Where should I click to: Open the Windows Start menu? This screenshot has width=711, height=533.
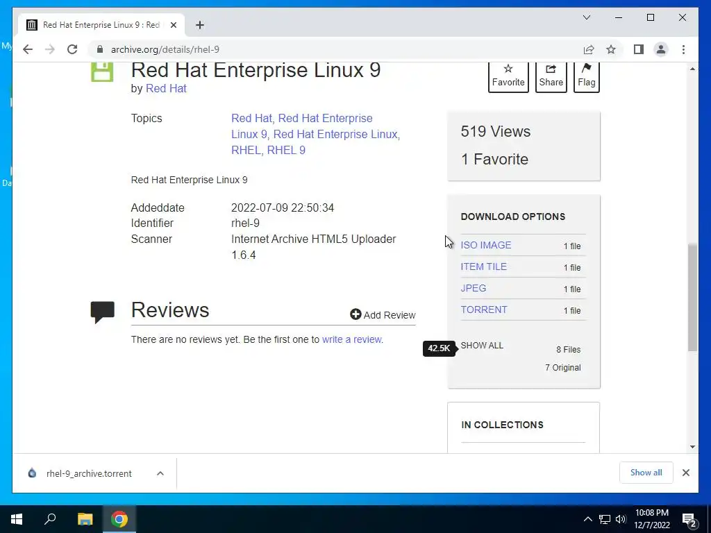[x=17, y=519]
